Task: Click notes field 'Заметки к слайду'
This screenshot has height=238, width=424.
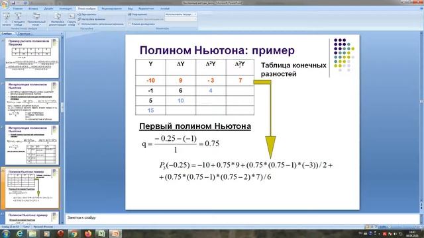Action: [242, 218]
